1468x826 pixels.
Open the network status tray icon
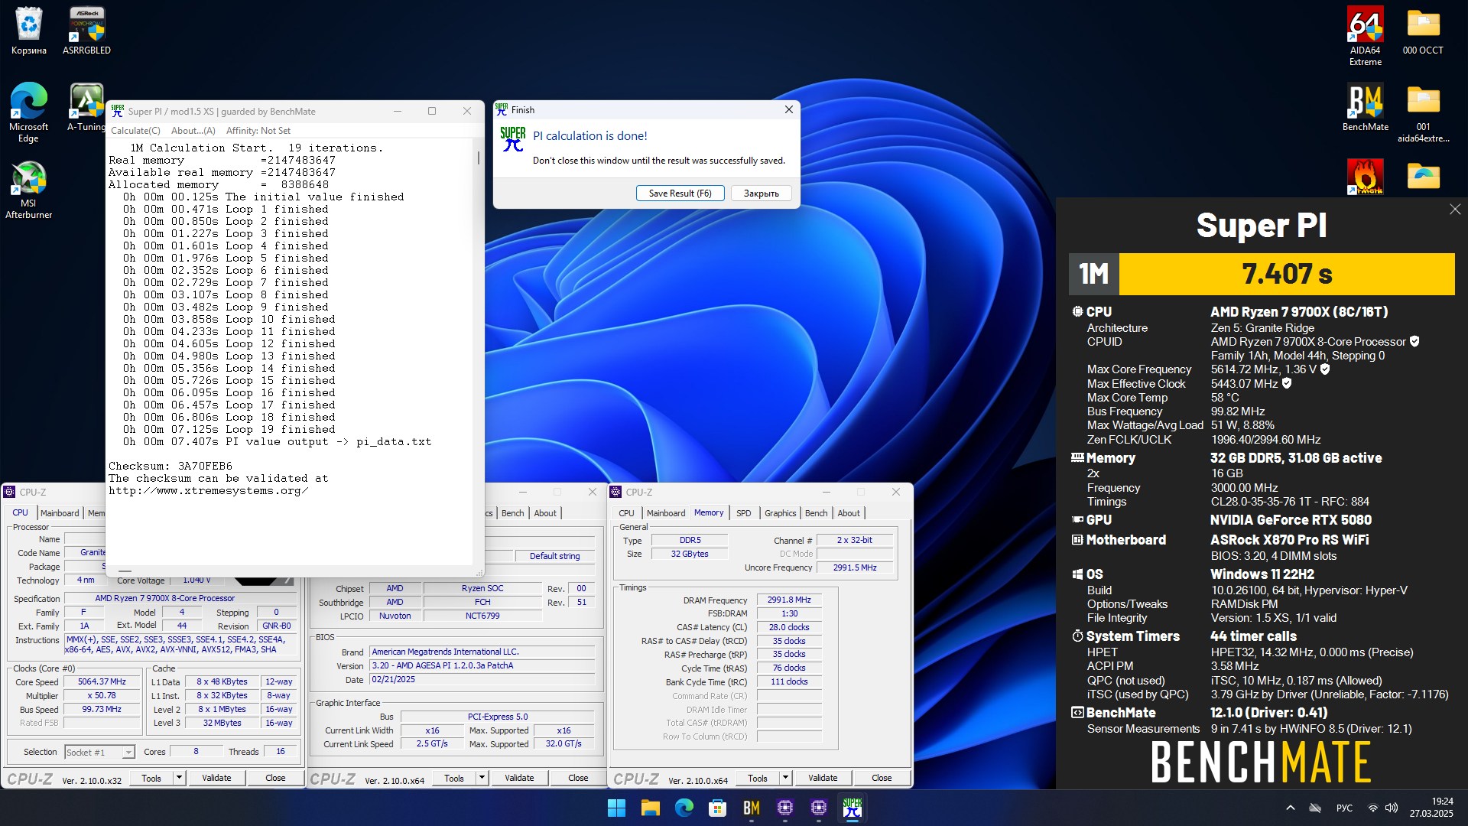coord(1372,808)
